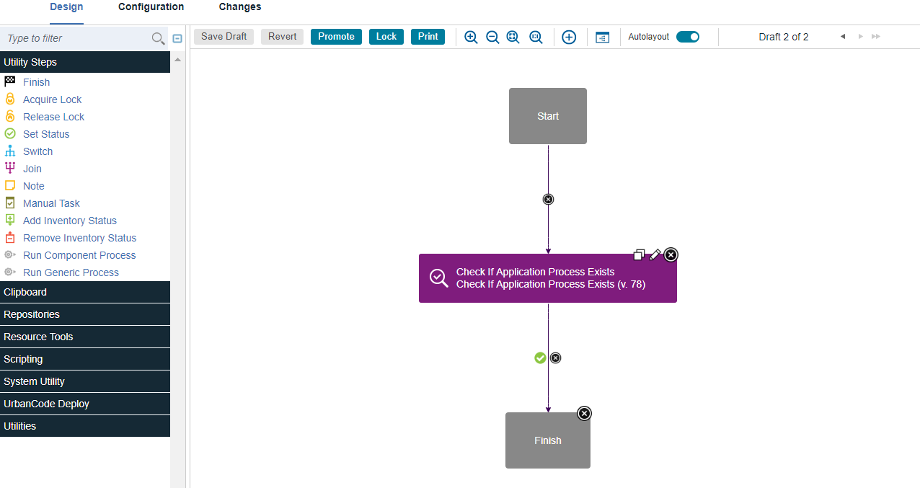Edit the Check If Application Process Exists step
920x488 pixels.
(x=655, y=254)
